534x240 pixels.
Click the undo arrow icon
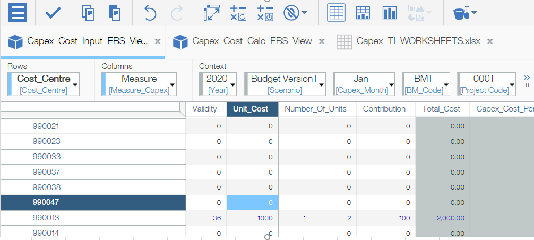pos(150,13)
